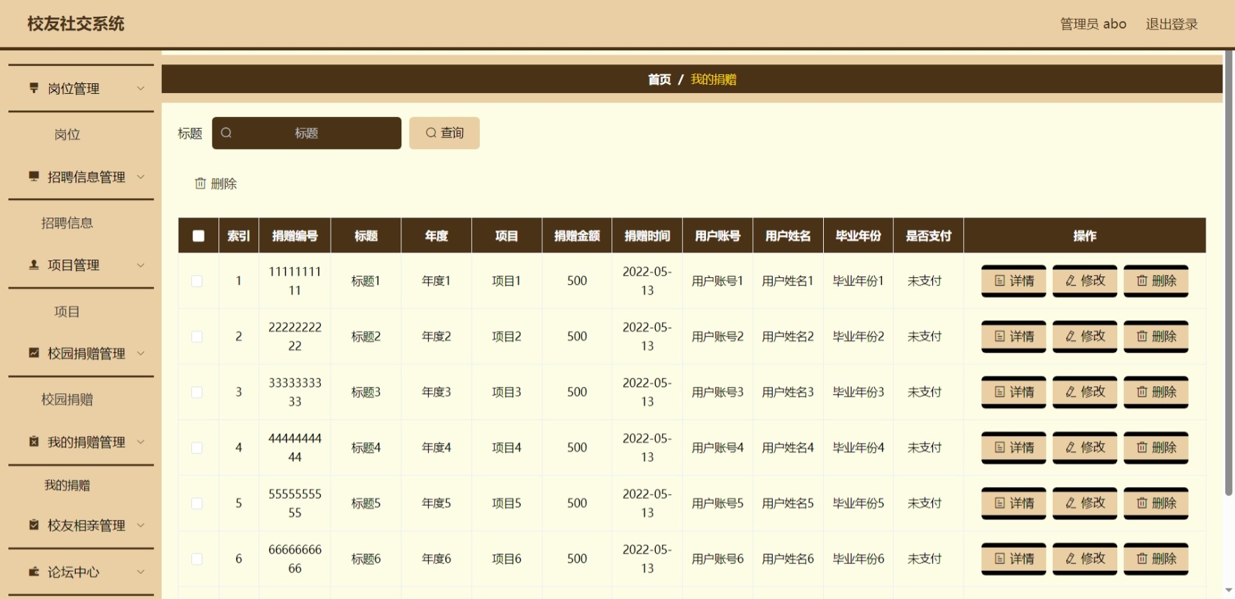Toggle the 项目管理 chevron
The image size is (1235, 599).
click(141, 265)
